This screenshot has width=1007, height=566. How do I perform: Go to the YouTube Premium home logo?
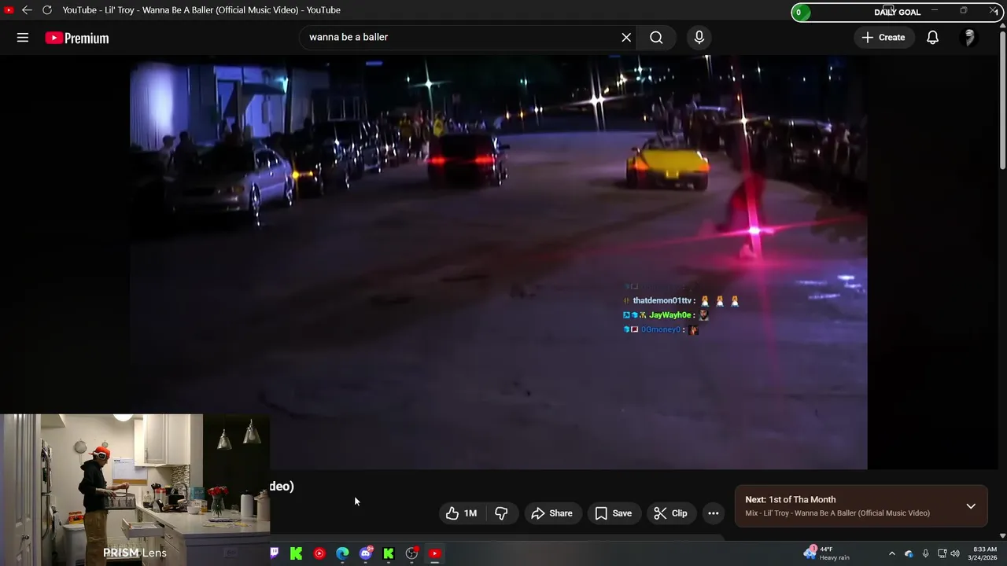coord(77,38)
